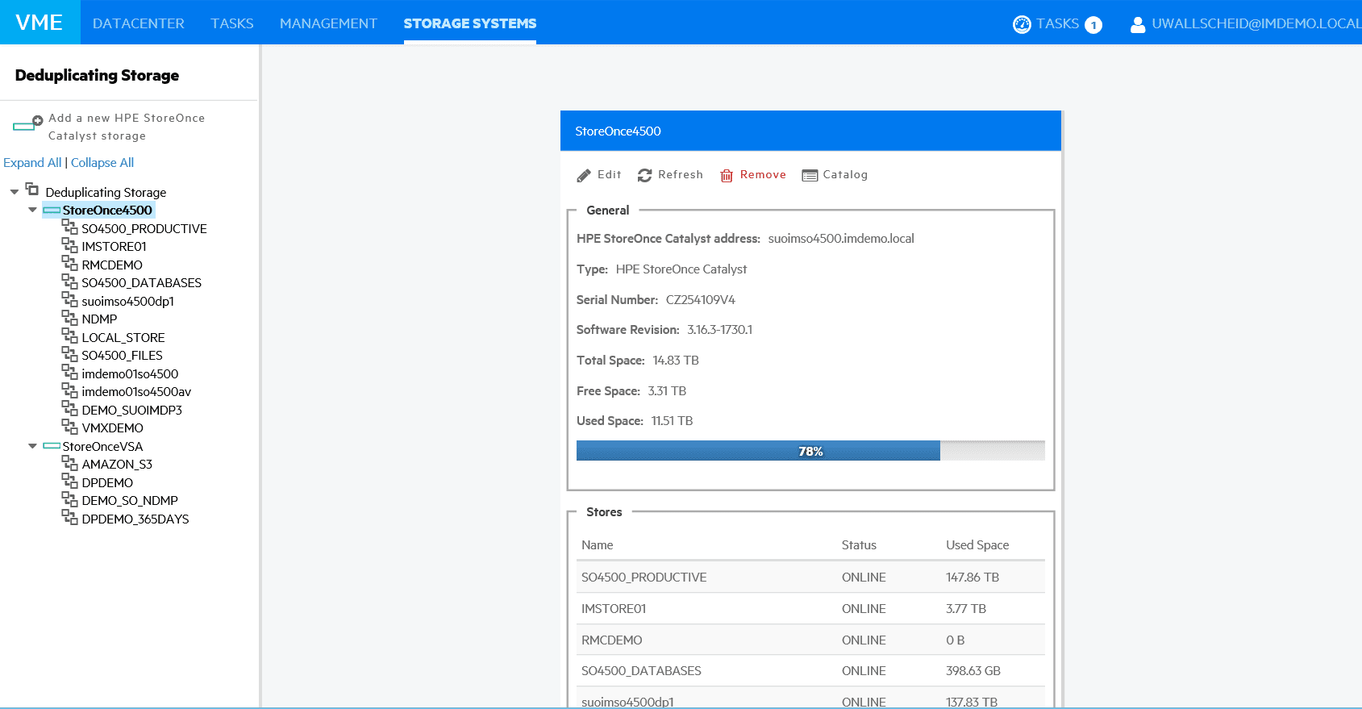Click the Name column header in Stores
This screenshot has height=709, width=1362.
pos(598,544)
